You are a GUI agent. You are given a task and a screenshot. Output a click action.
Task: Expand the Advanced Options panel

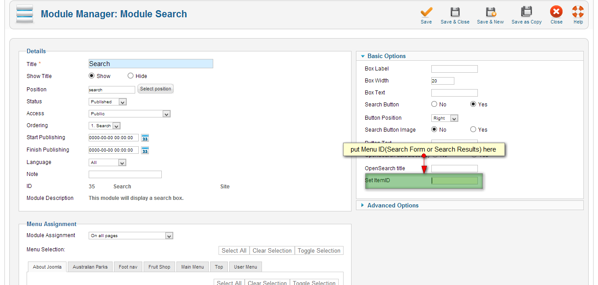click(x=392, y=205)
